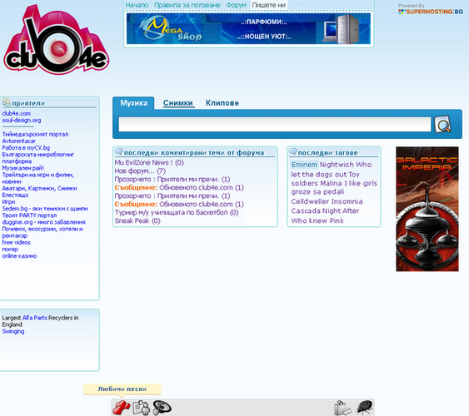
Task: Click the magnifier search icon
Action: click(442, 125)
